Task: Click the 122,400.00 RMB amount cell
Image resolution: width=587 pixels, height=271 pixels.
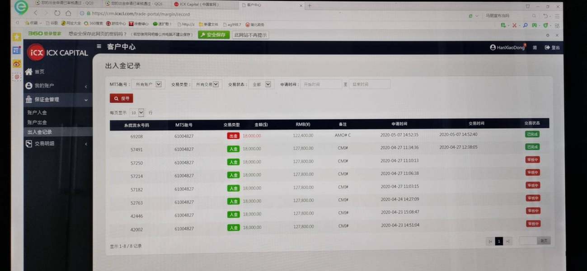Action: [x=303, y=135]
